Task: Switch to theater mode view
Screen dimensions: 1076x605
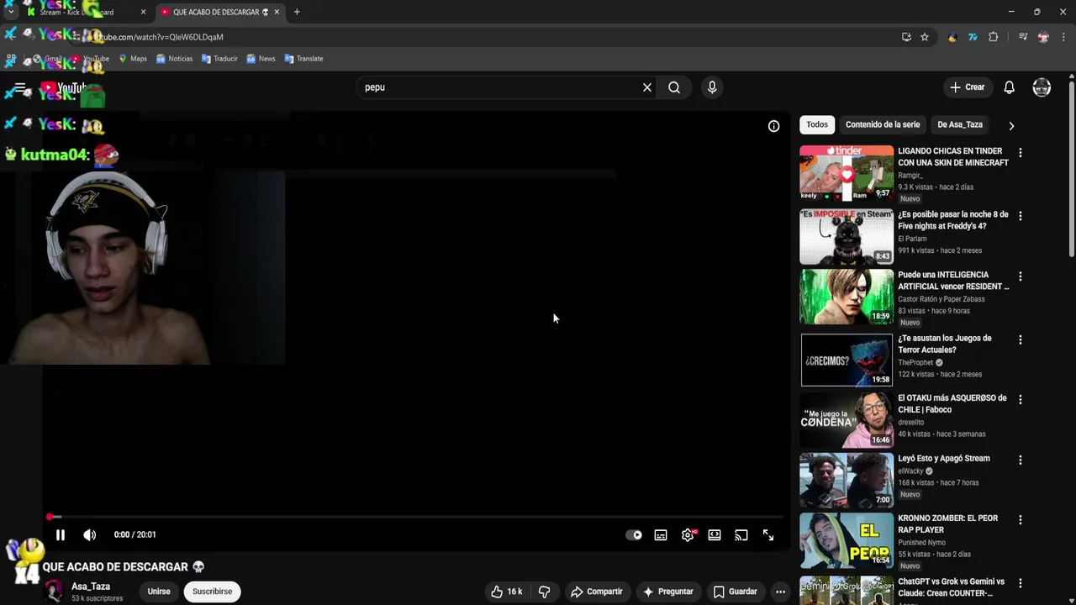Action: coord(715,535)
